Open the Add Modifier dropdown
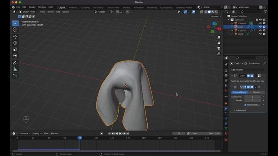Viewport: 278px width, 156px height. point(248,70)
